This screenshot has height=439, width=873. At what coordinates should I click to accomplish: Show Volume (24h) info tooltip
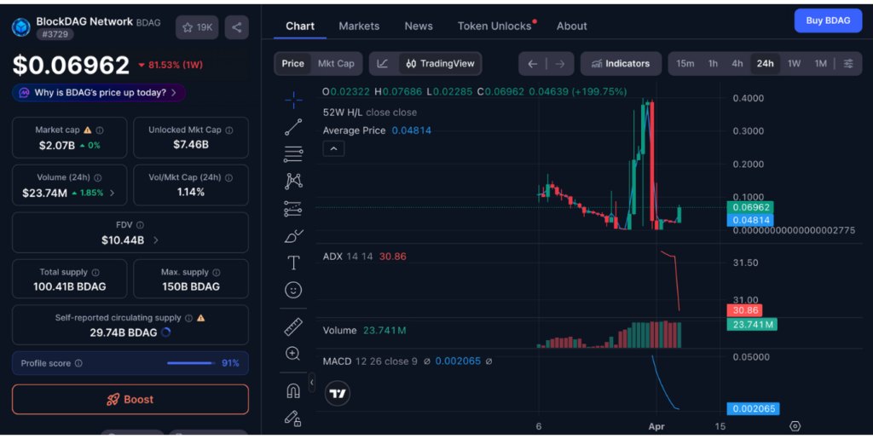pos(98,178)
